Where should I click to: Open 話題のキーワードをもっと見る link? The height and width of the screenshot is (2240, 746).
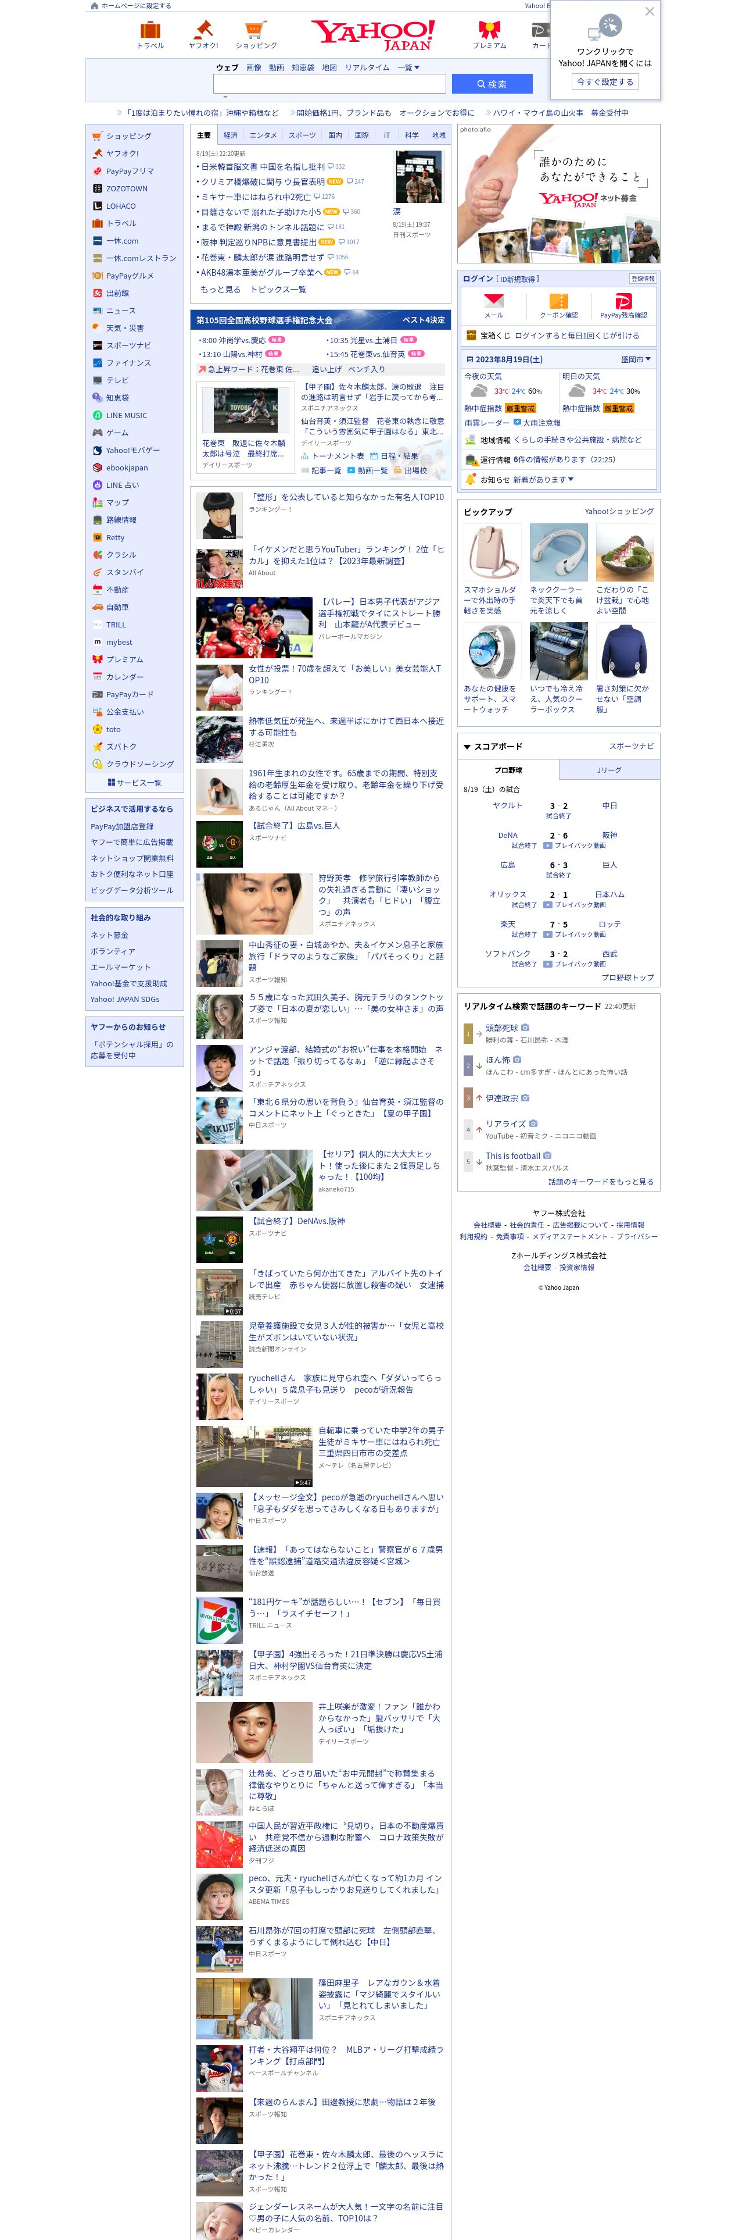(601, 1182)
